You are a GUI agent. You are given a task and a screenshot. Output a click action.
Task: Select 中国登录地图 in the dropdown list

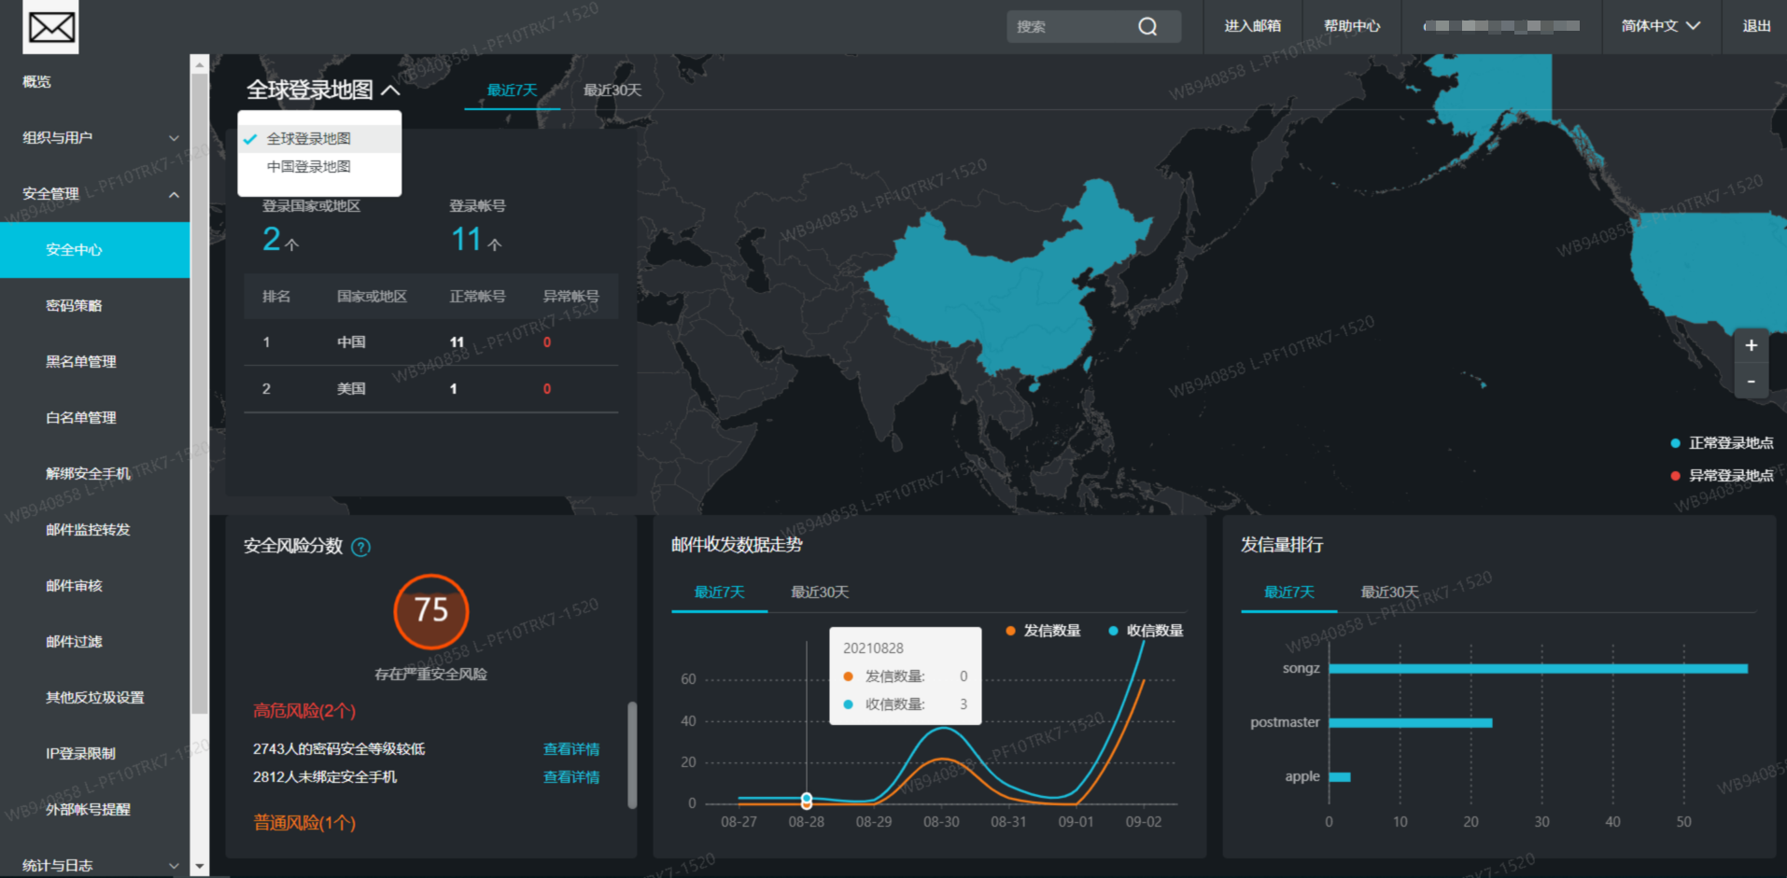point(319,167)
